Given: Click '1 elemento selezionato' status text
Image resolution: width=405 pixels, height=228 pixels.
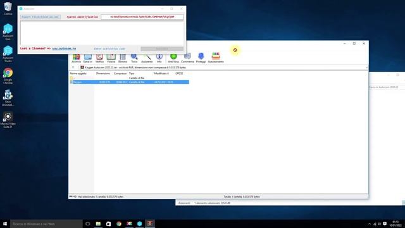Looking at the screenshot, I should (212, 203).
